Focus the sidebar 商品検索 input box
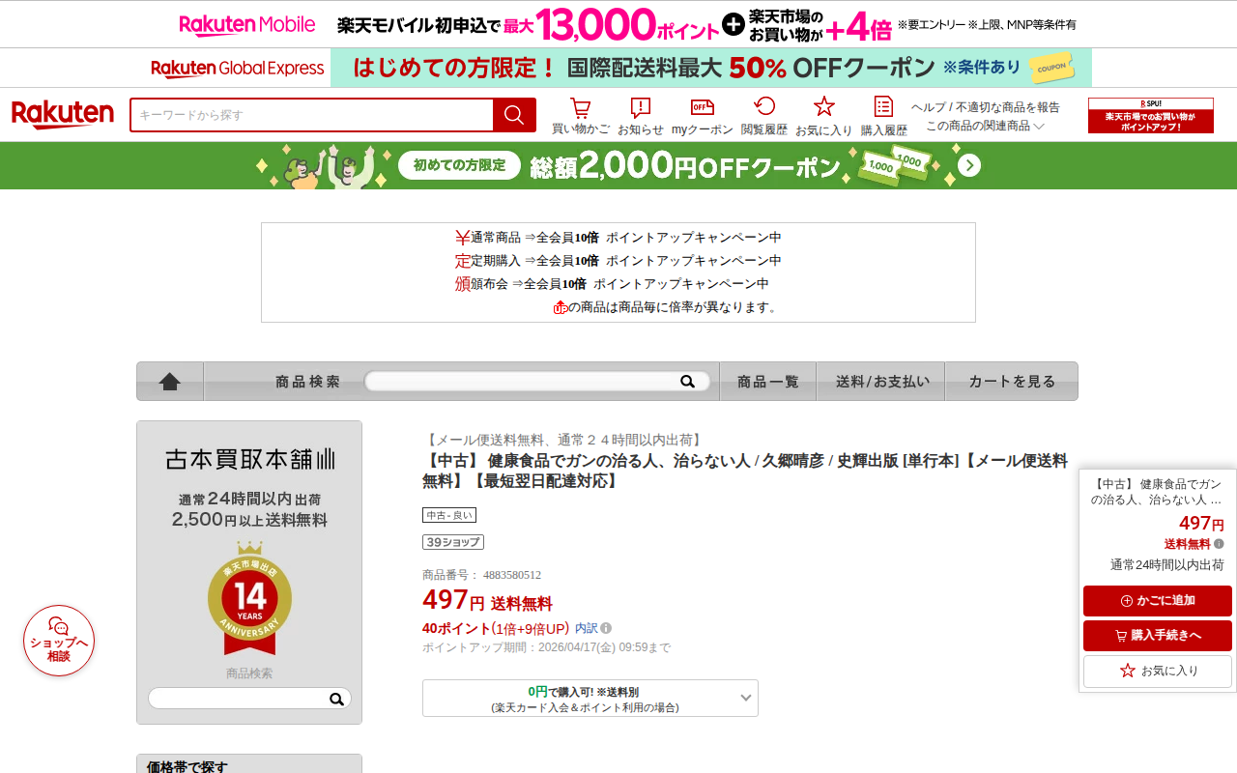Image resolution: width=1237 pixels, height=773 pixels. [238, 699]
